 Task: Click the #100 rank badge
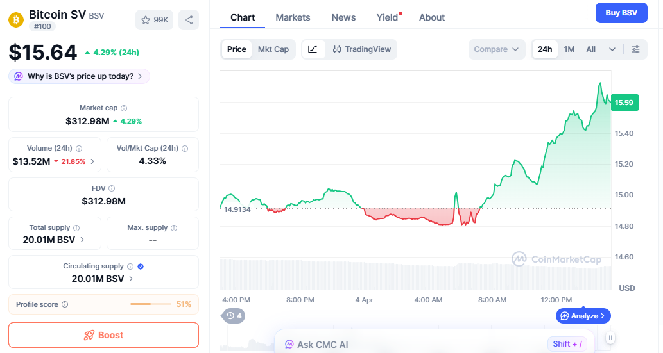(x=42, y=26)
